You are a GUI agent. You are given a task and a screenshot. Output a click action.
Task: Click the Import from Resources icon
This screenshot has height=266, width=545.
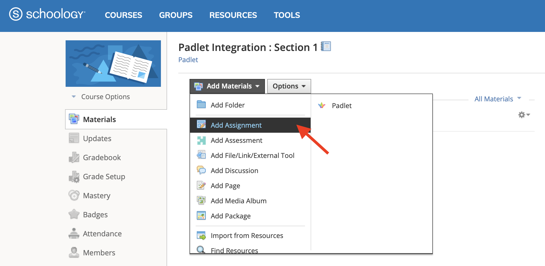pyautogui.click(x=201, y=235)
